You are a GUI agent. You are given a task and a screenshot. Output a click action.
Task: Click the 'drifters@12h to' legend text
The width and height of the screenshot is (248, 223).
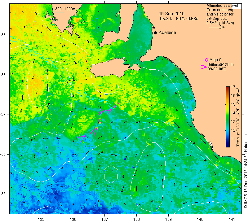pyautogui.click(x=221, y=65)
